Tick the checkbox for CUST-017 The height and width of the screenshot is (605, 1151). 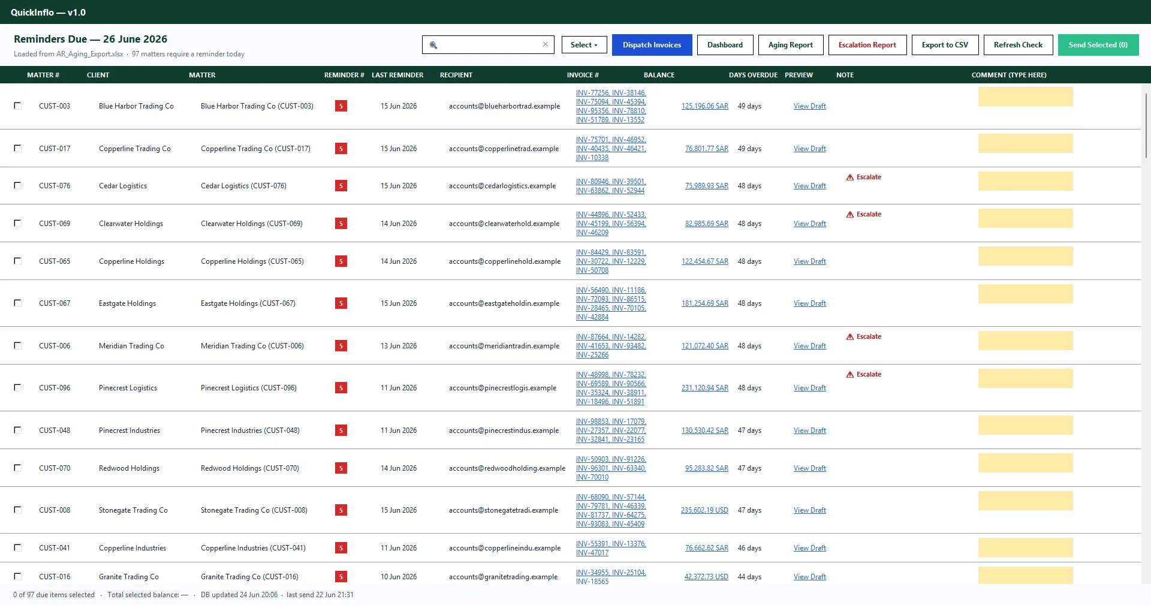17,148
